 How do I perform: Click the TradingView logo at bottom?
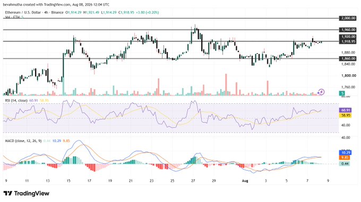pos(26,194)
